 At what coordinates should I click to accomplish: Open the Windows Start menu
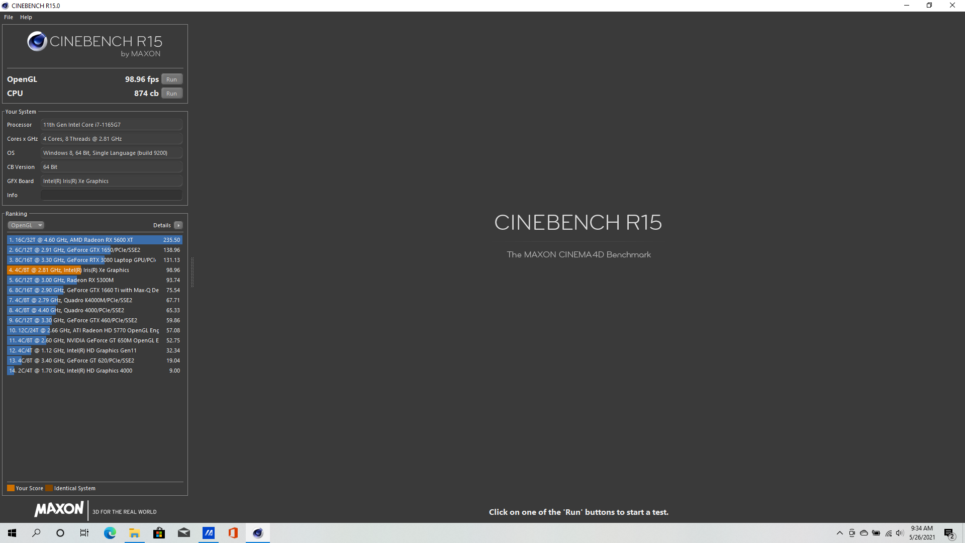coord(12,533)
